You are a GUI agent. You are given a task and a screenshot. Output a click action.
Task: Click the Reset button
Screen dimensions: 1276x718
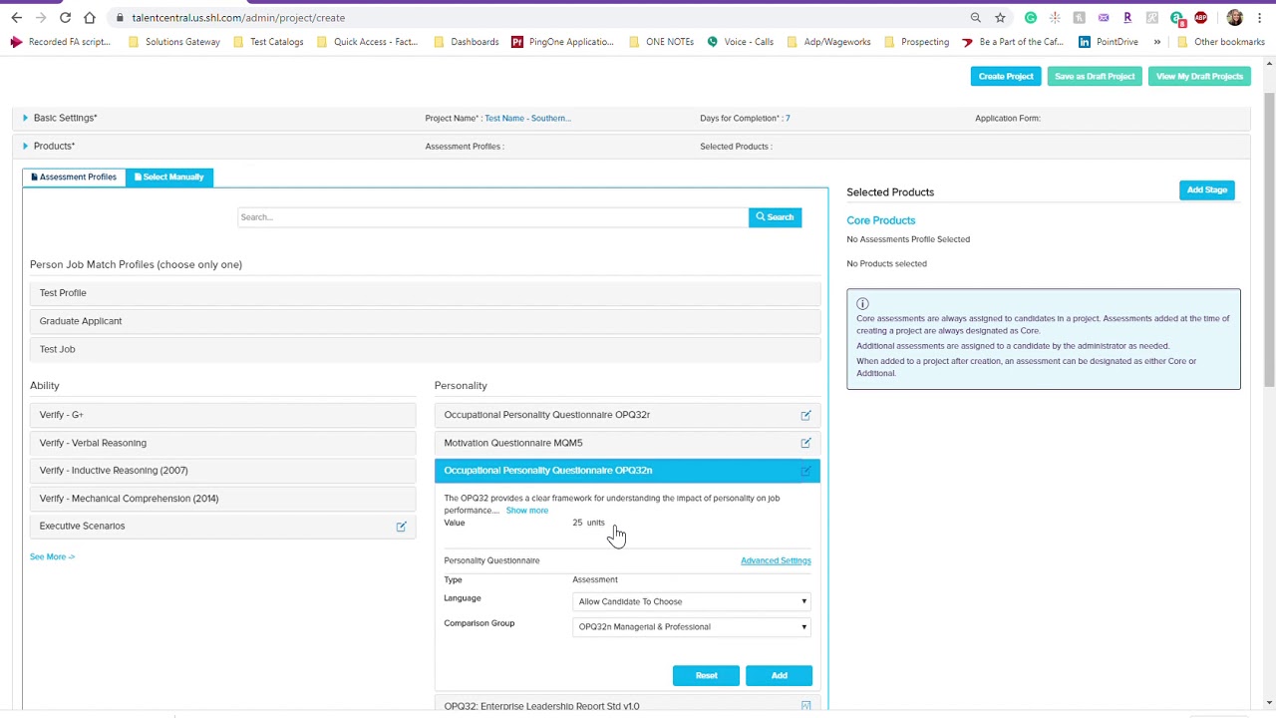pyautogui.click(x=706, y=676)
